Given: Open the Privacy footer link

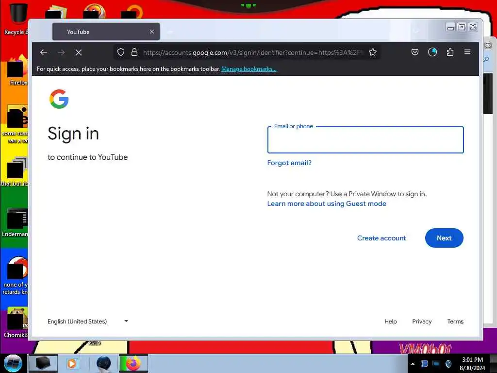Looking at the screenshot, I should point(422,322).
